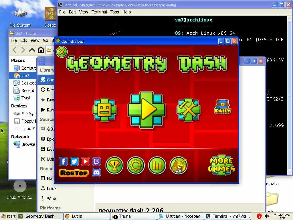Viewport: 293px width, 220px height.
Task: Switch to Geometry Dash taskbar button
Action: pyautogui.click(x=40, y=217)
